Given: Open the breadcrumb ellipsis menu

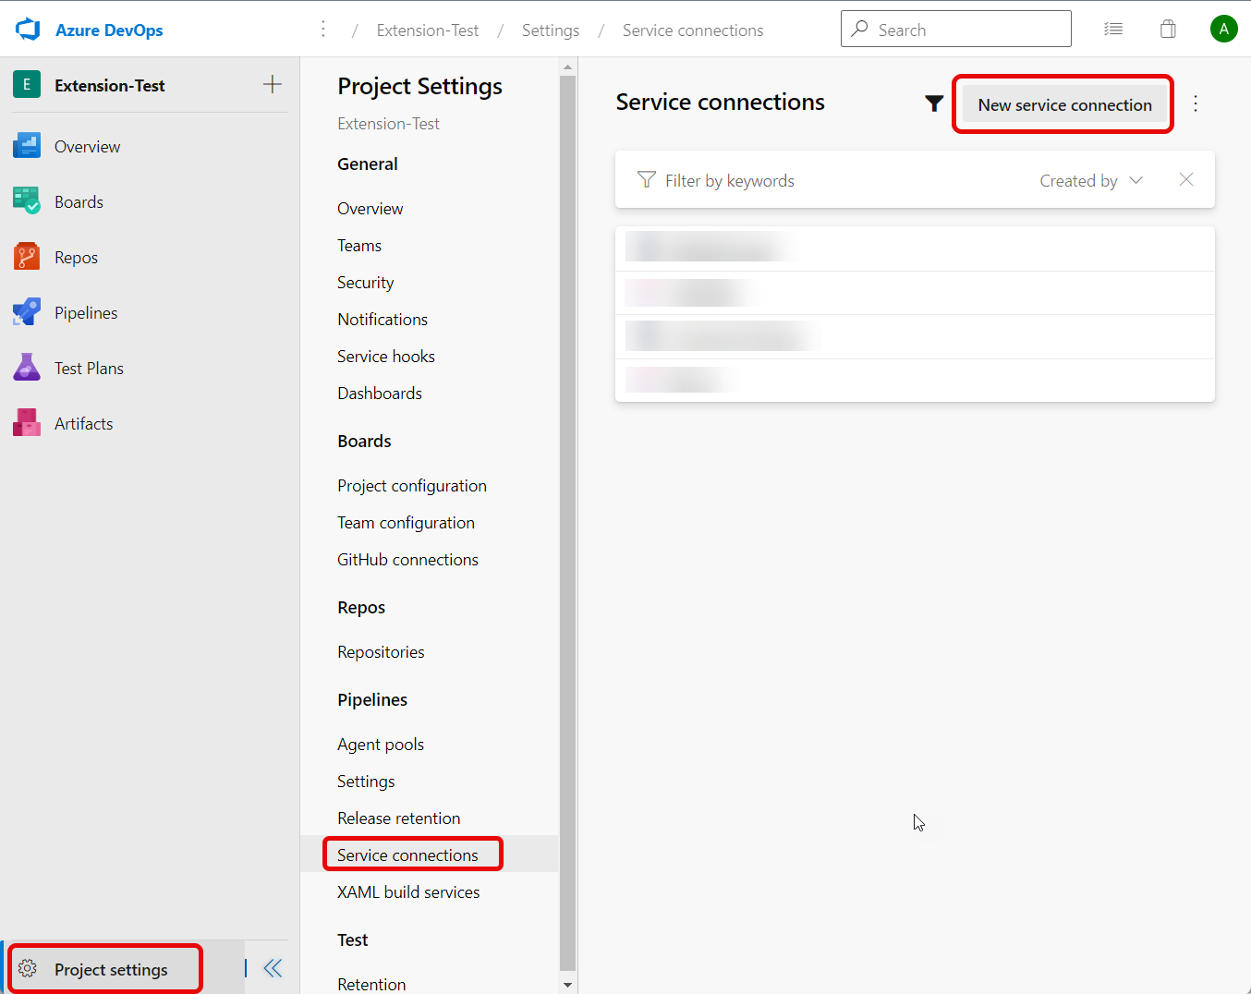Looking at the screenshot, I should 323,30.
